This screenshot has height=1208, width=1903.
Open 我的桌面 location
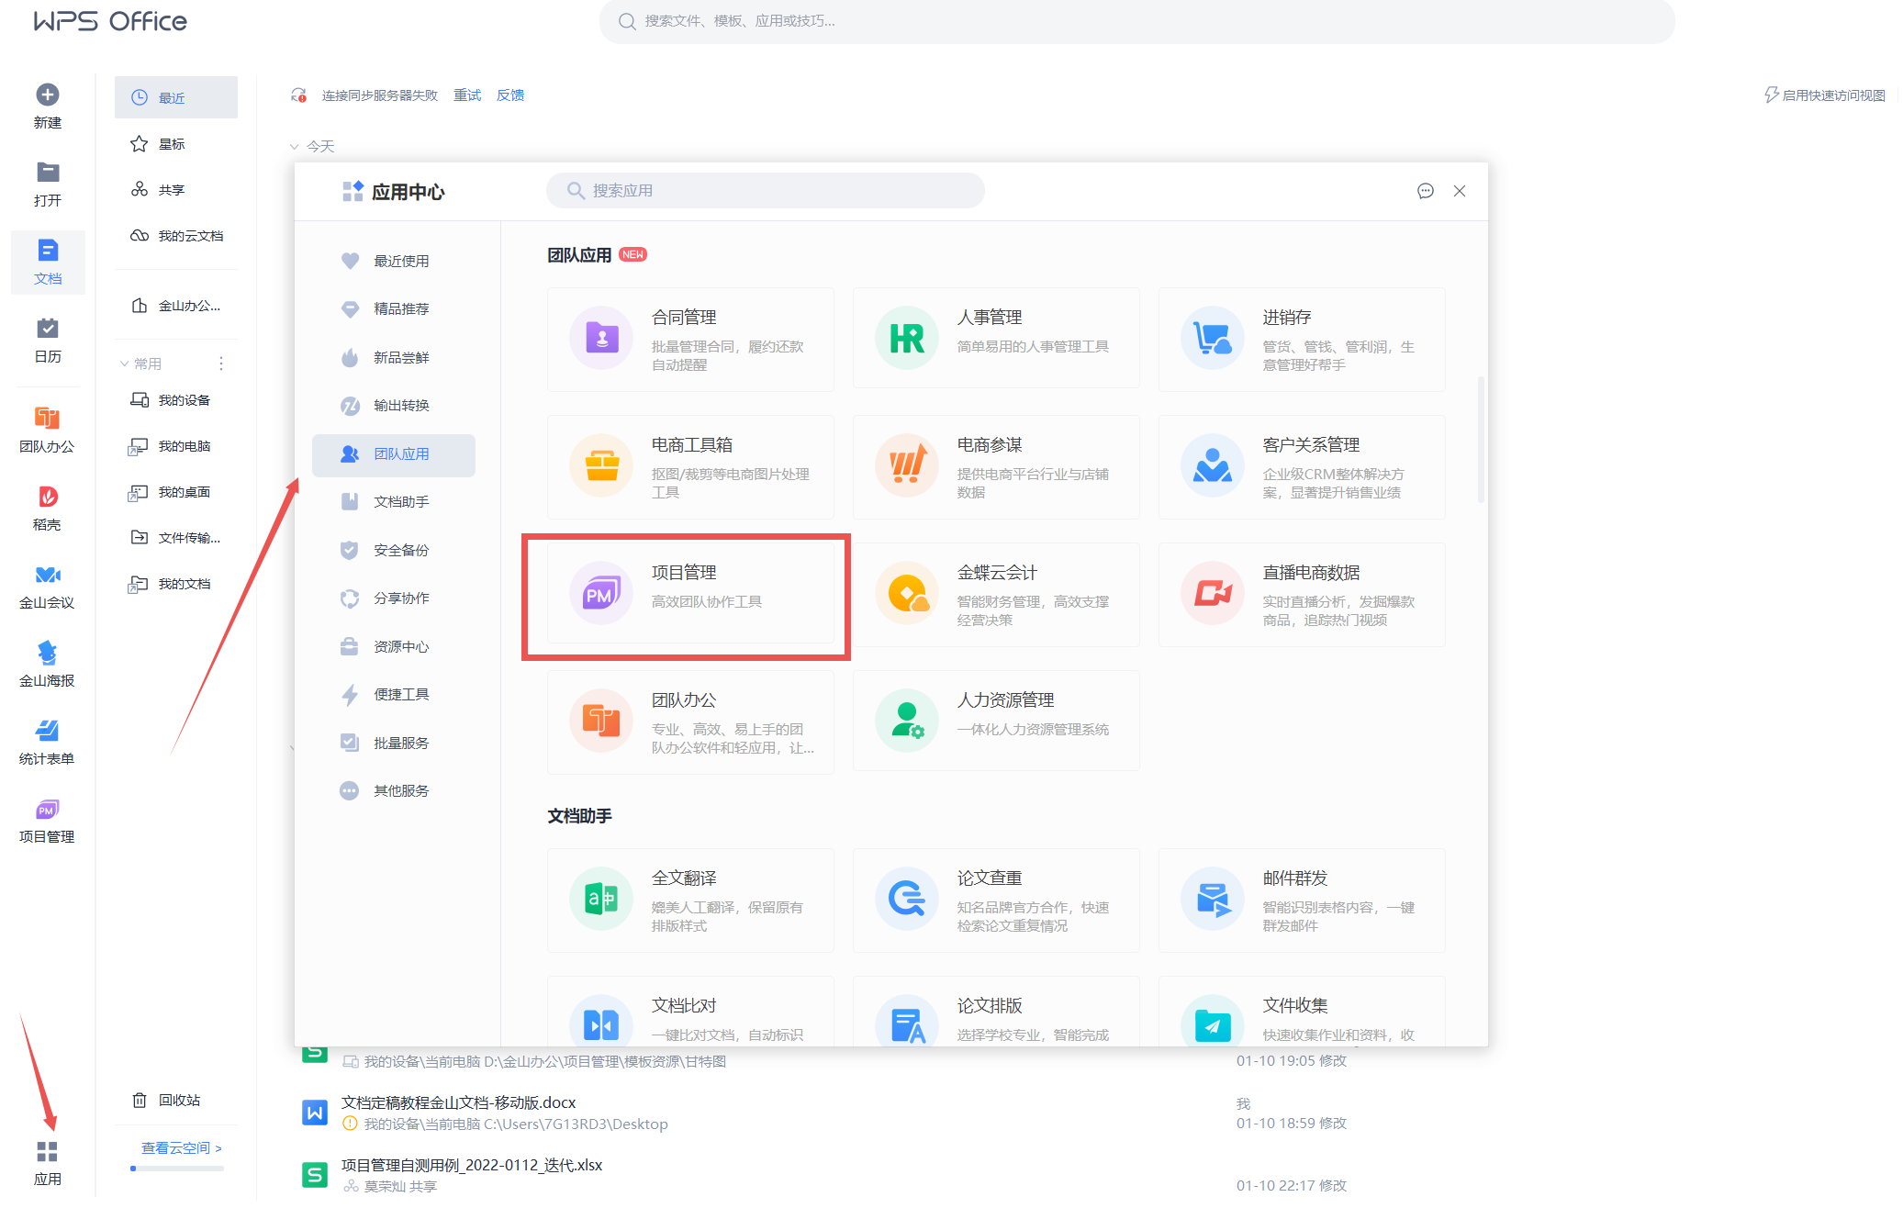[x=176, y=493]
